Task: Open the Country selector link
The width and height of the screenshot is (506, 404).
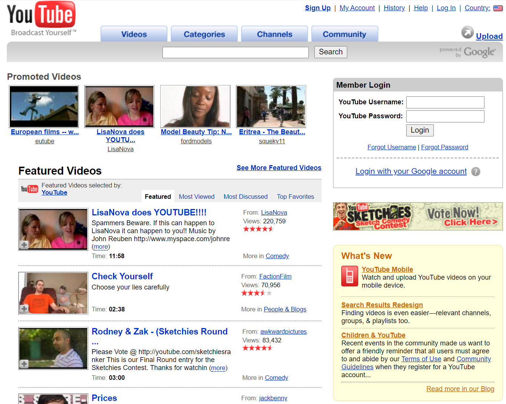Action: tap(477, 8)
